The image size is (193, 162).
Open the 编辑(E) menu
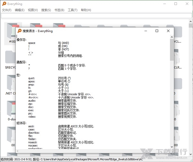[x=20, y=10]
